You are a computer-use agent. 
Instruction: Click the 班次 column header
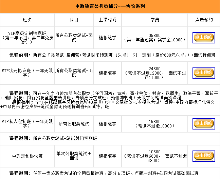click(27, 20)
